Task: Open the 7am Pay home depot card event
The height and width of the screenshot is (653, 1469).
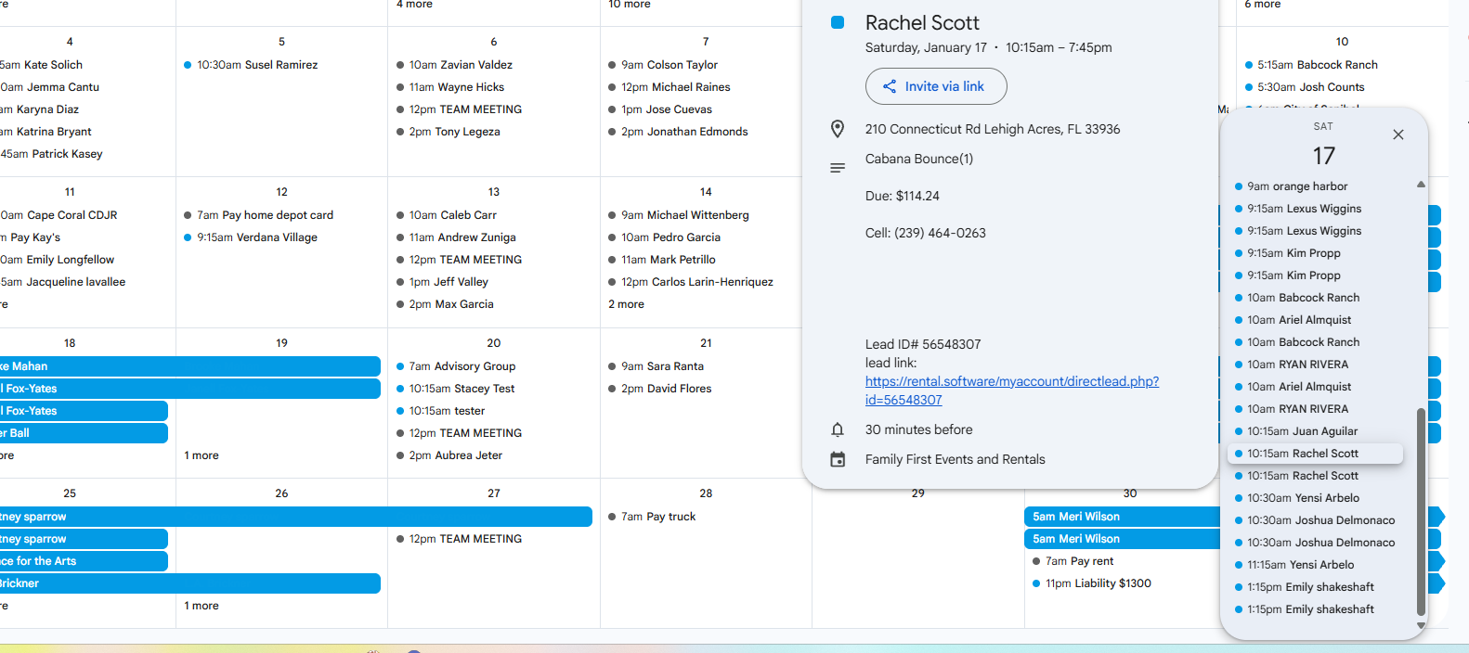Action: pyautogui.click(x=265, y=215)
